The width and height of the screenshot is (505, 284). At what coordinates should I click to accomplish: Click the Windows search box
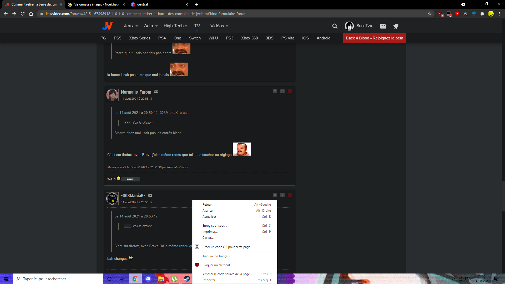click(58, 279)
